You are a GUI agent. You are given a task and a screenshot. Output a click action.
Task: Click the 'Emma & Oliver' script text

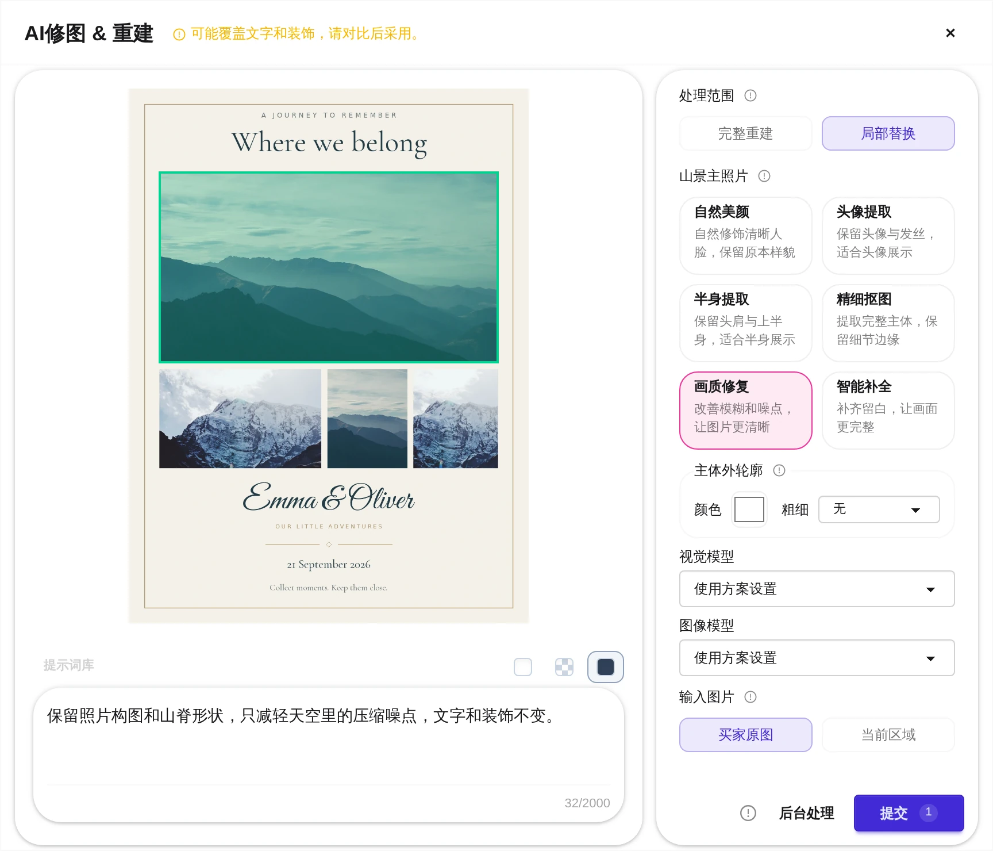coord(329,498)
